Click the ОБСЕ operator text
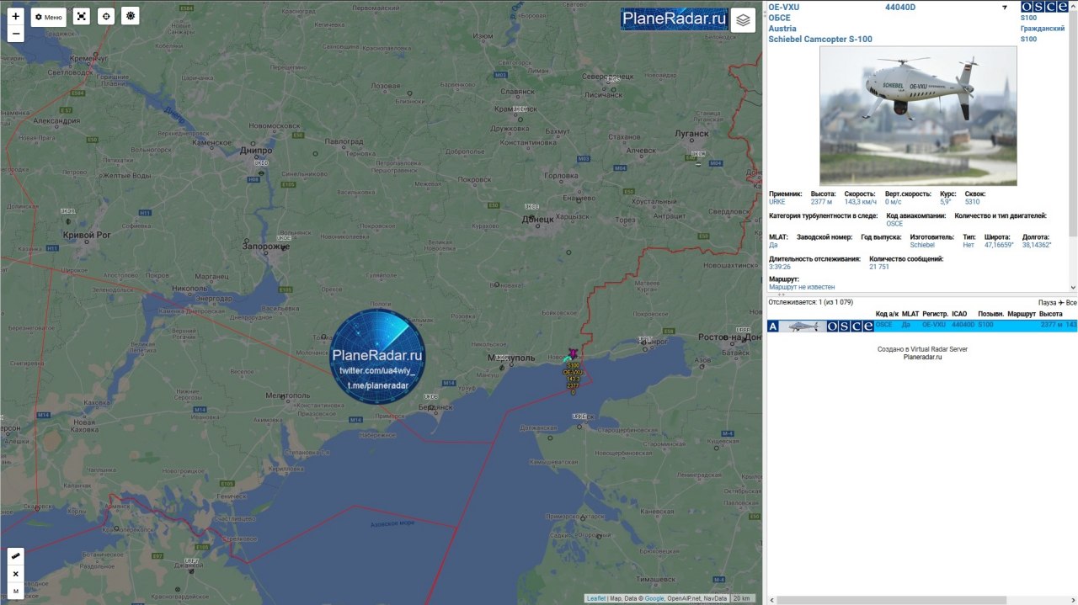 [x=779, y=18]
